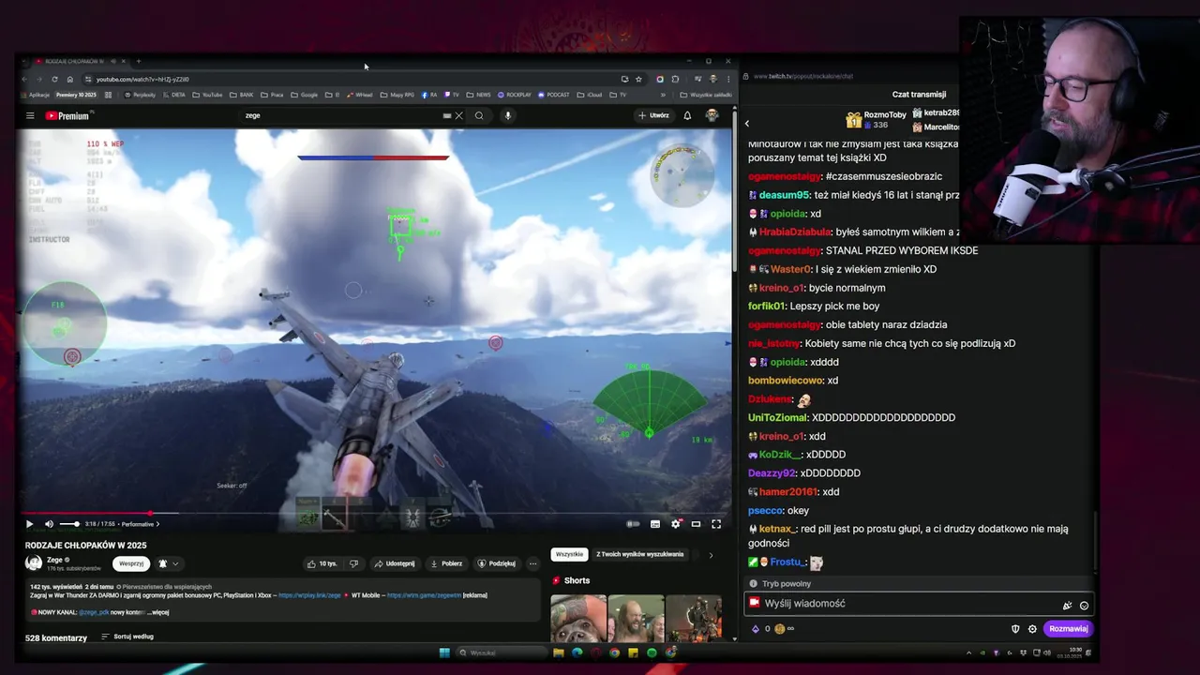Screen dimensions: 1200x675
Task: Open the Windows Start menu
Action: pyautogui.click(x=444, y=652)
